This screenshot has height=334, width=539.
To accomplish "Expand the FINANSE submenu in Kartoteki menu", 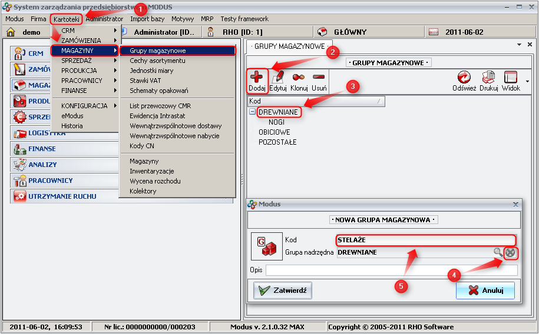I will (x=85, y=91).
